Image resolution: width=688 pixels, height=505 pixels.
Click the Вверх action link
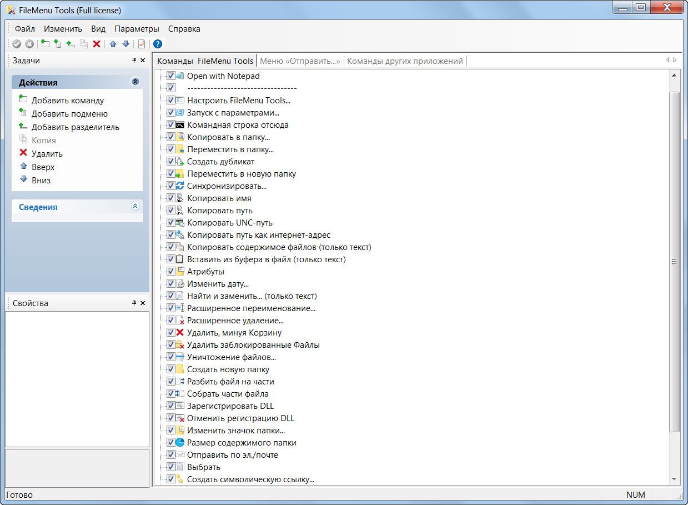(43, 167)
